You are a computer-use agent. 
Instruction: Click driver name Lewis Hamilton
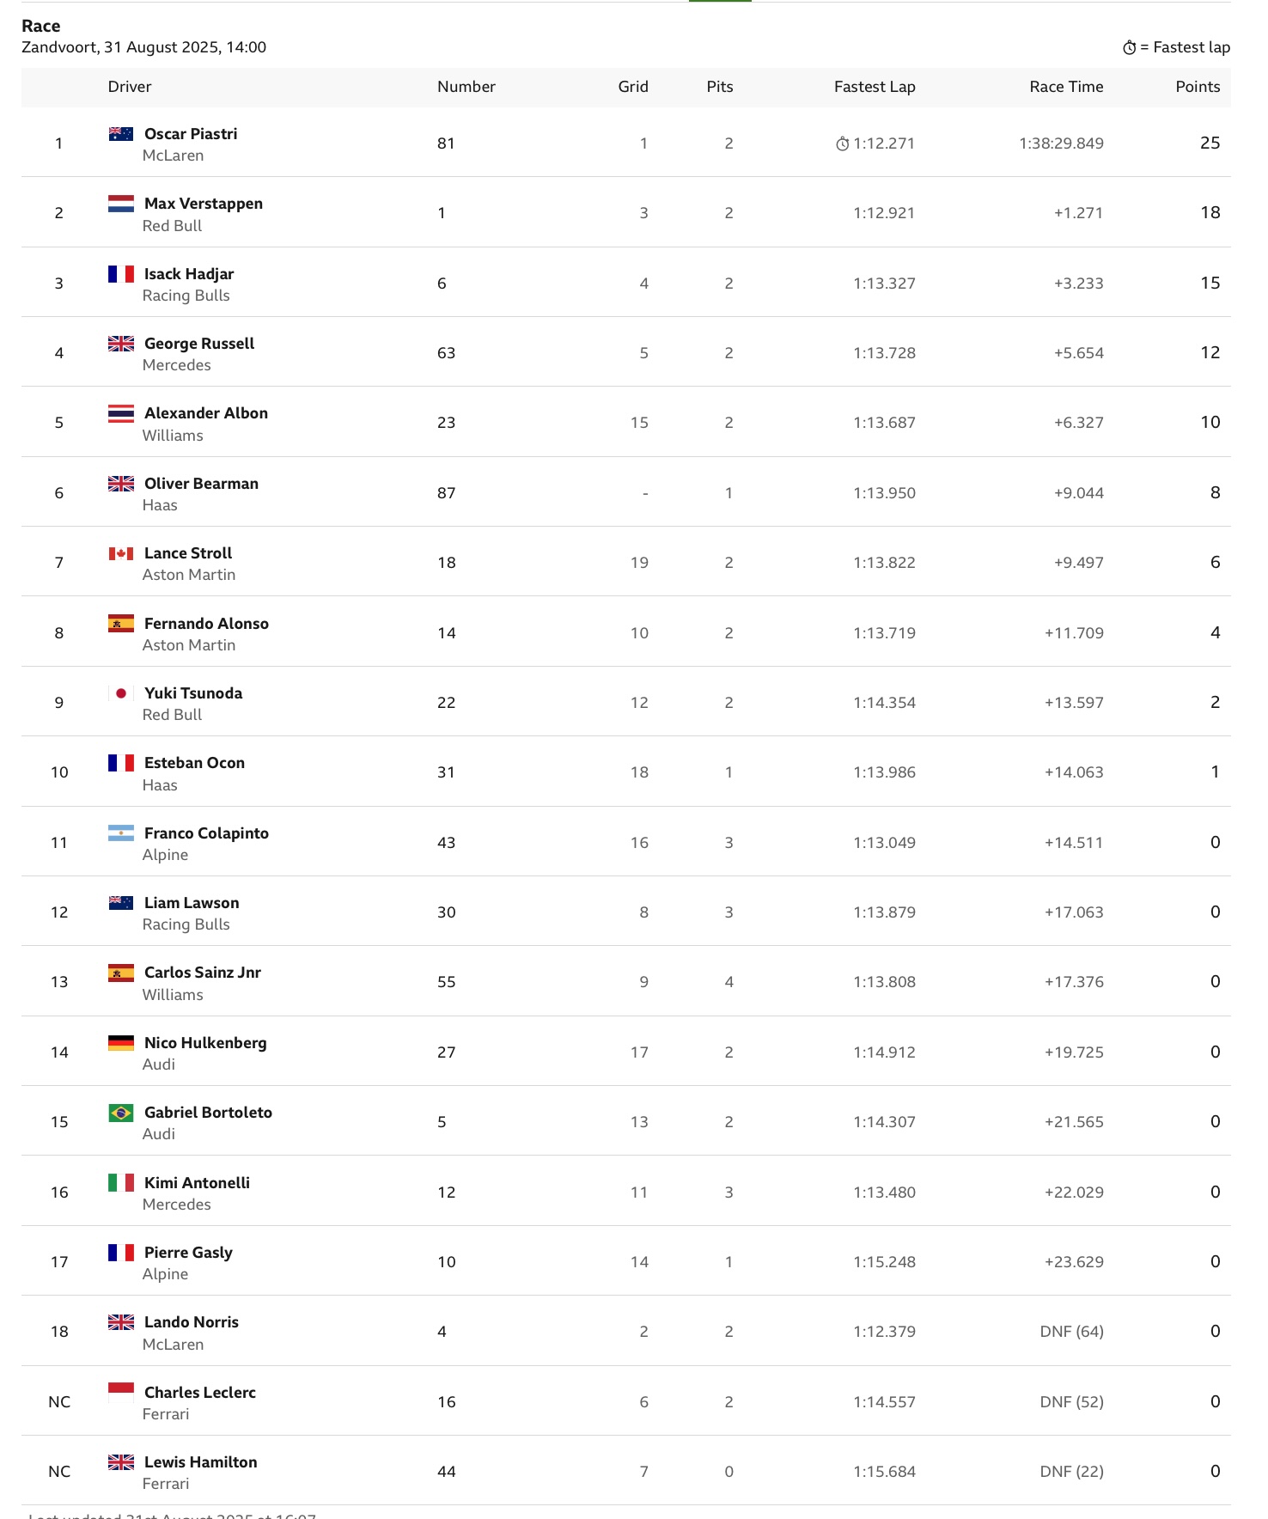(201, 1462)
